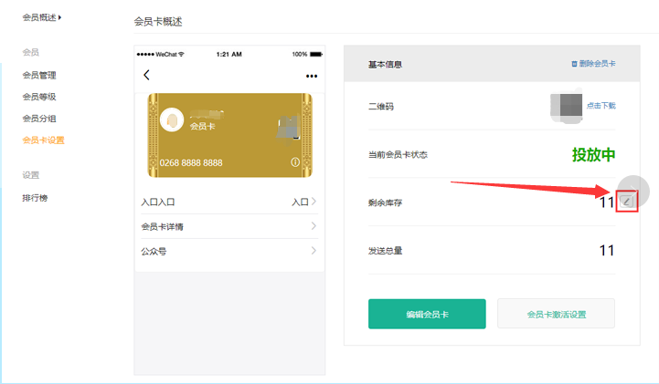Click the trash icon beside 删除会员卡

tap(574, 65)
